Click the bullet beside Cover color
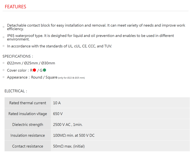The height and width of the screenshot is (154, 195). (x=4, y=70)
